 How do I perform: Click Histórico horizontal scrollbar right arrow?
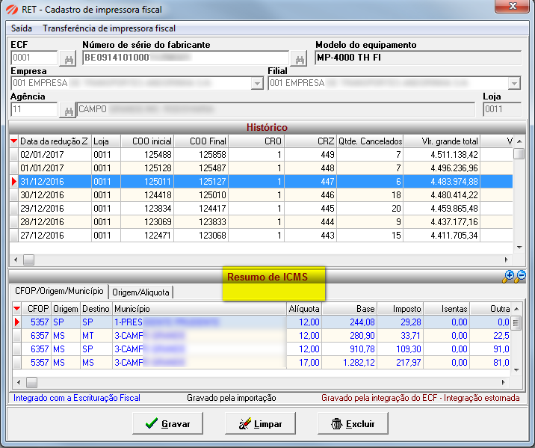[x=507, y=260]
